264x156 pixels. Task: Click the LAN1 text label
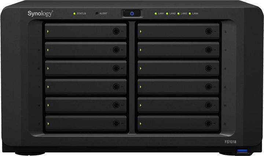(161, 13)
